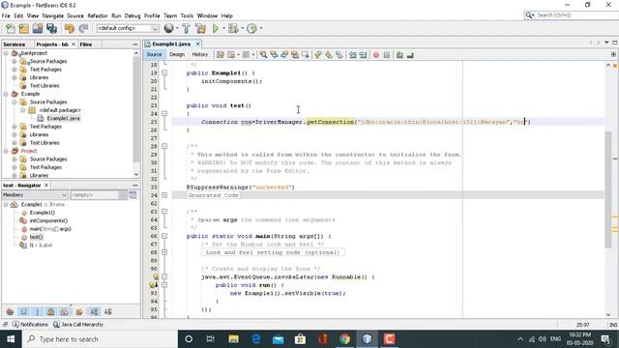Open the Mail app from the taskbar
Image resolution: width=619 pixels, height=348 pixels.
click(278, 339)
